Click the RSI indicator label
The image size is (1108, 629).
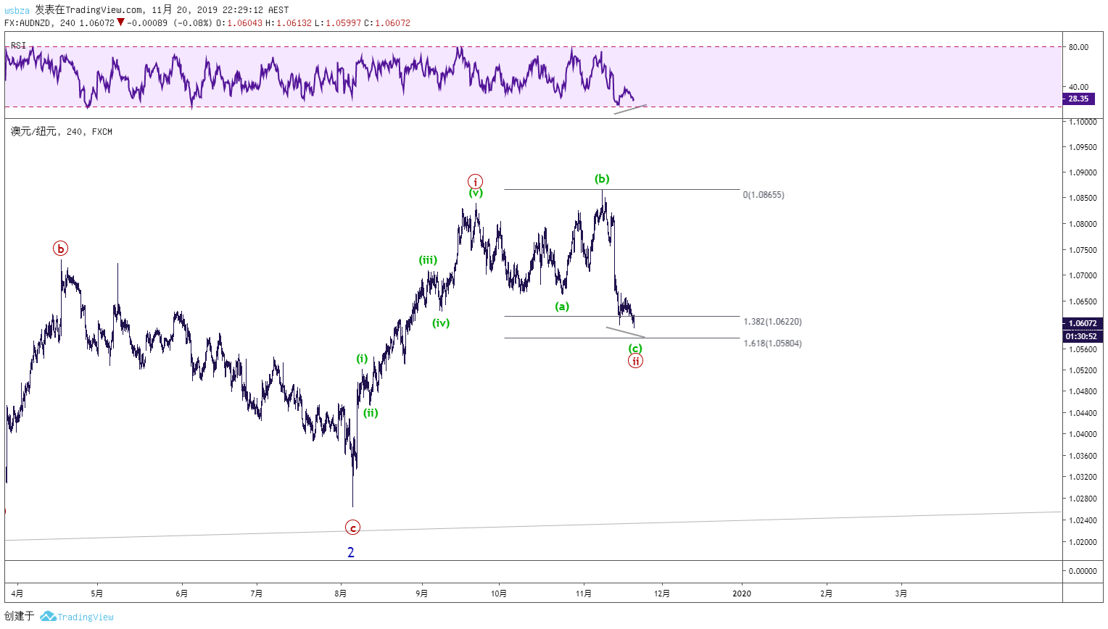[18, 46]
